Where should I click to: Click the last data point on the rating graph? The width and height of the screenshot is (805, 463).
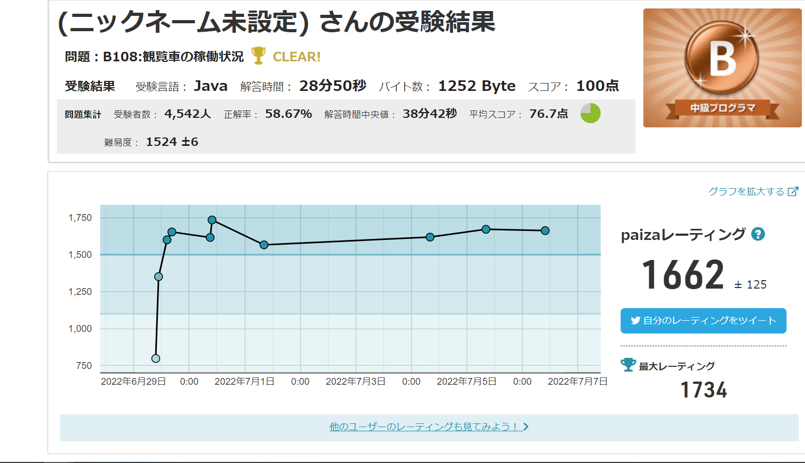(545, 230)
